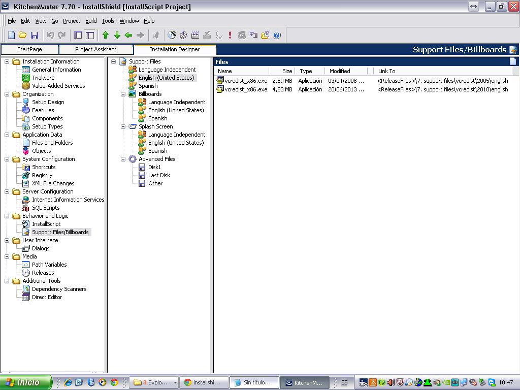Open SQL Scripts view
520x390 pixels.
point(46,208)
